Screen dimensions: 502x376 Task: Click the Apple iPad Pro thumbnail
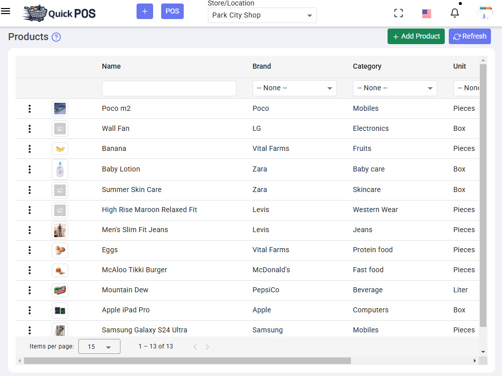pos(60,310)
